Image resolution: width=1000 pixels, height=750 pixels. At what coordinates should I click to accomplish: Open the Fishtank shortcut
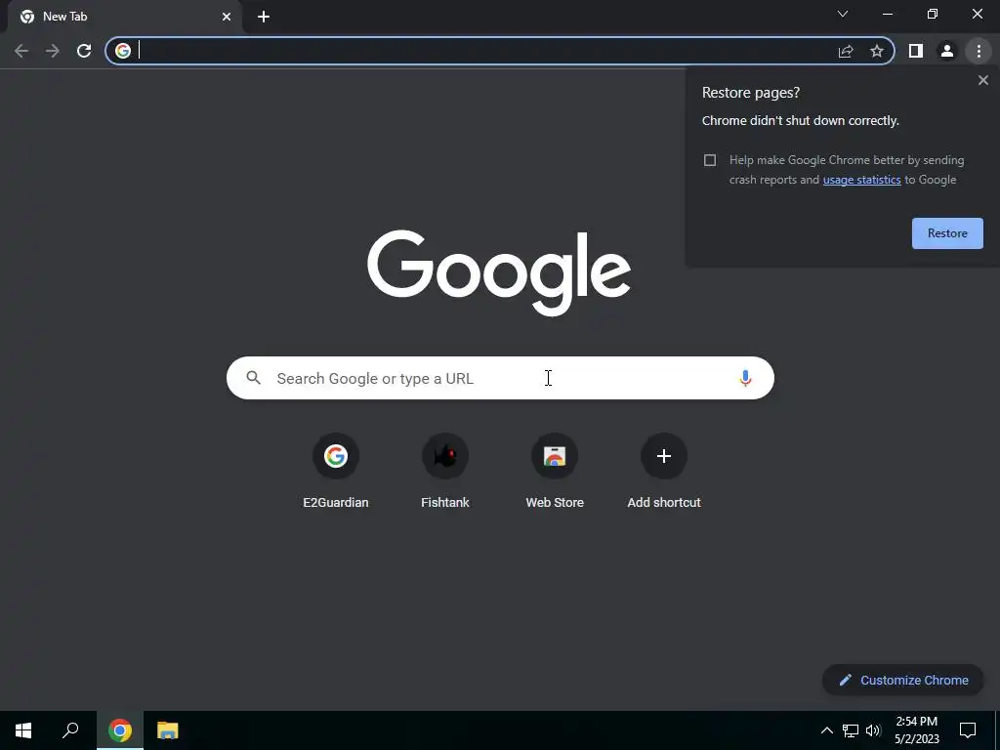445,470
